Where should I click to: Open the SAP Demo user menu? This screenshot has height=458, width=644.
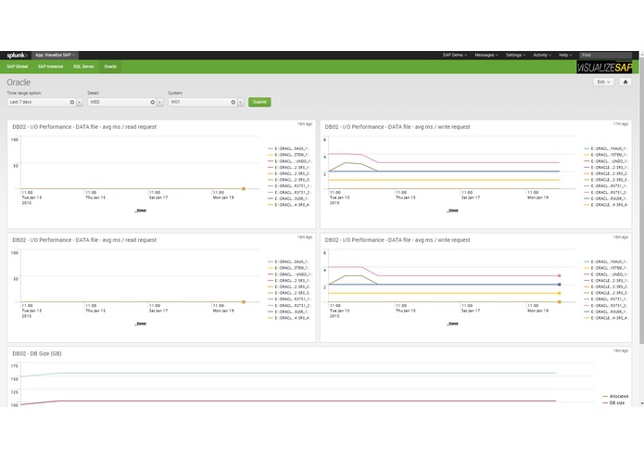coord(455,55)
